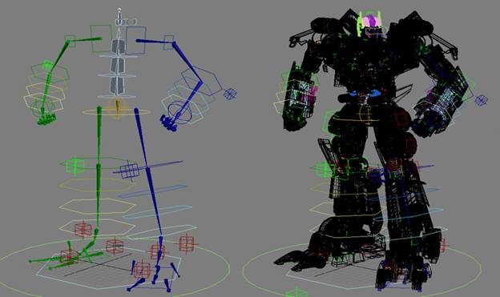This screenshot has height=297, width=500.
Task: Select the dark blue cube knee control on skeleton
Action: [x=130, y=171]
